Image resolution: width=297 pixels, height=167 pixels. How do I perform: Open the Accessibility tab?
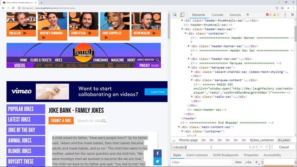pos(272,155)
